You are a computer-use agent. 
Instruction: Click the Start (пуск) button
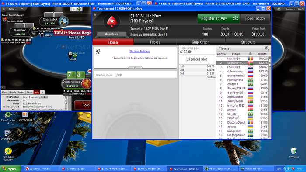[x=11, y=169]
